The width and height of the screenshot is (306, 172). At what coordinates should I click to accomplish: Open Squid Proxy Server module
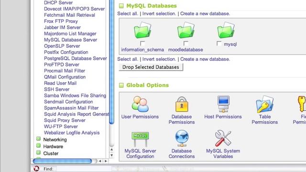pyautogui.click(x=65, y=120)
